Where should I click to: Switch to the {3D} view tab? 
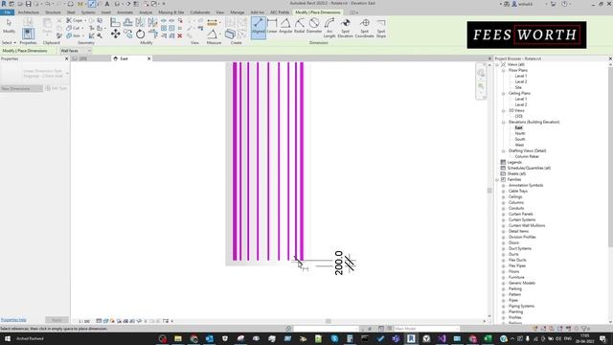pos(83,58)
